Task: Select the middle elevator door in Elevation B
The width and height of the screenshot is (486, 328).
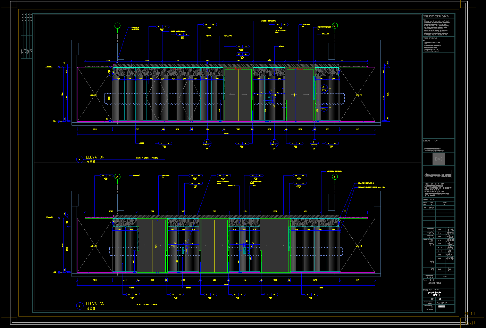Action: (214, 246)
